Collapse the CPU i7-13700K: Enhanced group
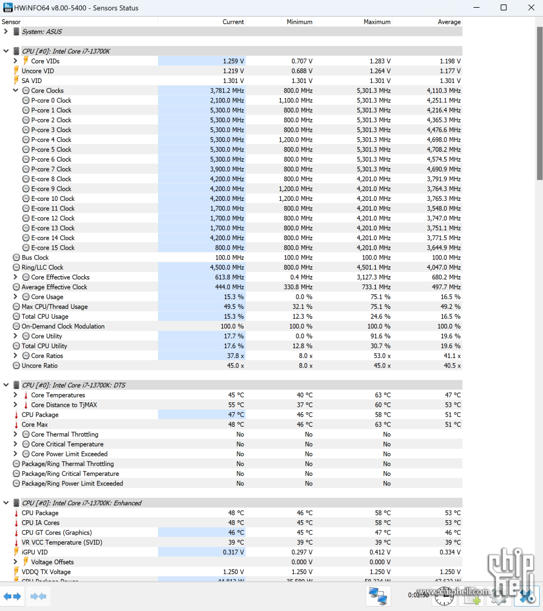Image resolution: width=543 pixels, height=611 pixels. tap(6, 503)
